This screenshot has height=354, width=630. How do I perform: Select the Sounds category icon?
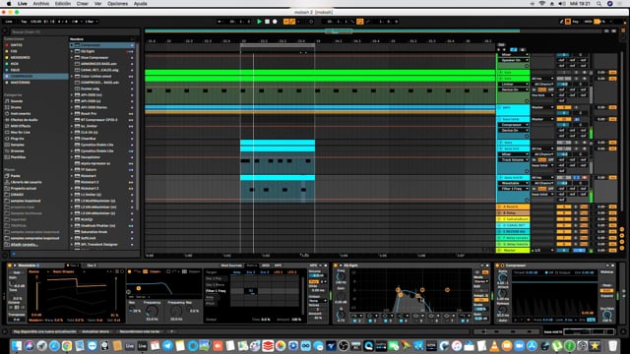point(7,101)
